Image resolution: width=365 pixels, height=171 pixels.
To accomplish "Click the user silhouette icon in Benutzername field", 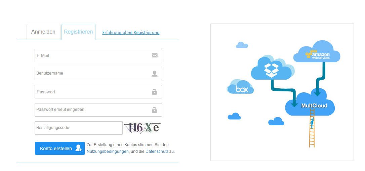I will [x=155, y=74].
